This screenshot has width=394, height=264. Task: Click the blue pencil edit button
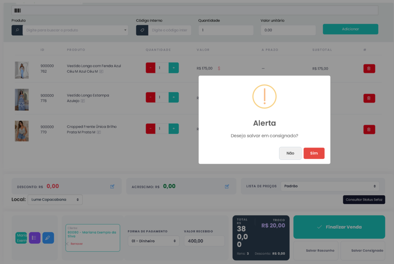48,238
